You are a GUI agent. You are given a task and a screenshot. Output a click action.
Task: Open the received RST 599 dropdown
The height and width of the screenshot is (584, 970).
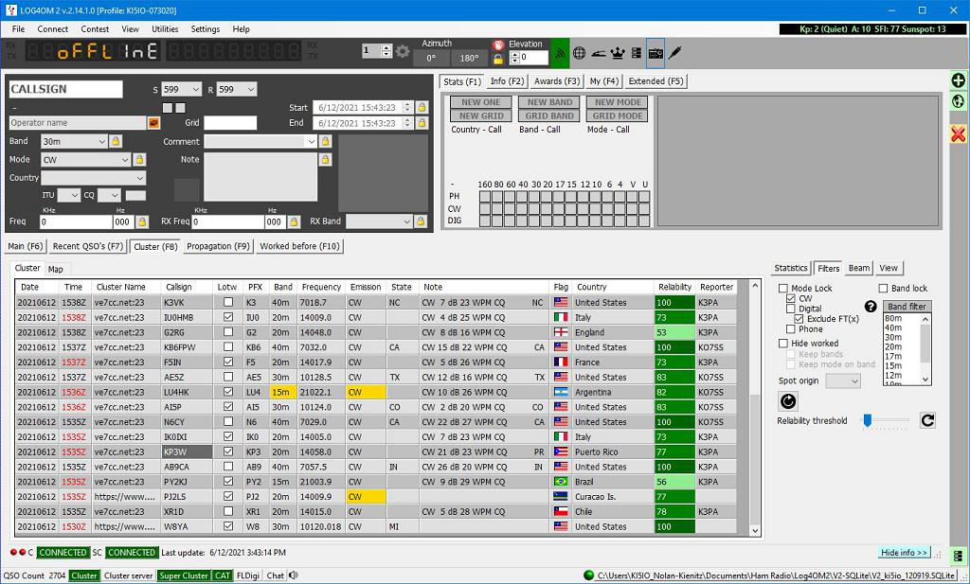[250, 90]
